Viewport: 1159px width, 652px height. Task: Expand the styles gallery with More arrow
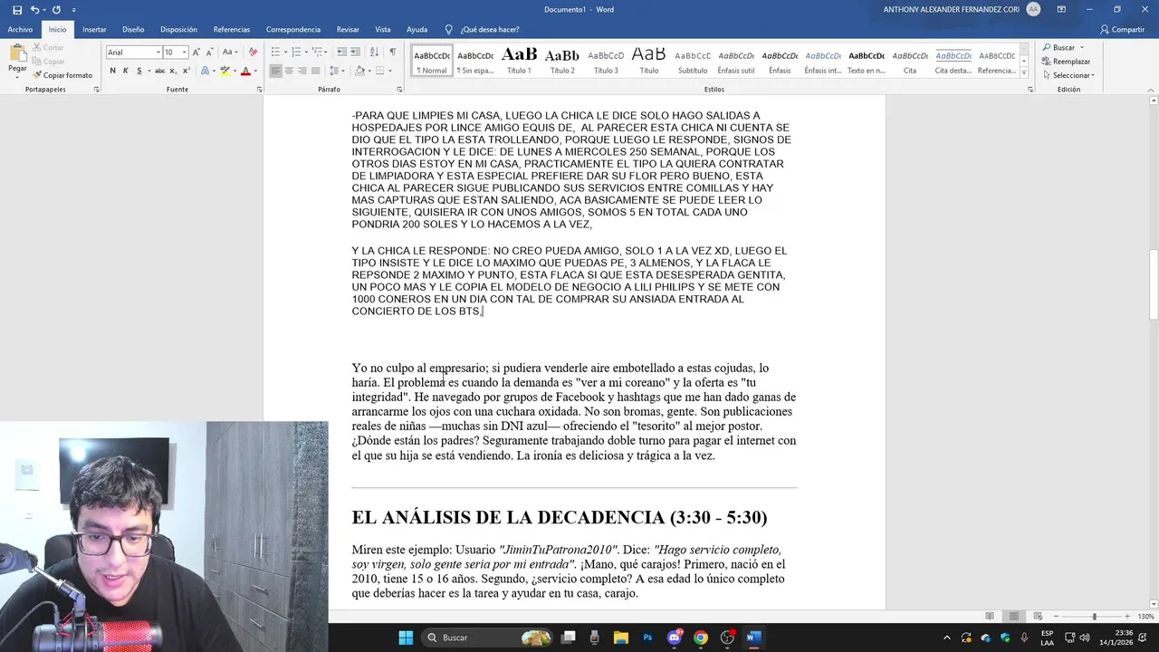(1024, 72)
